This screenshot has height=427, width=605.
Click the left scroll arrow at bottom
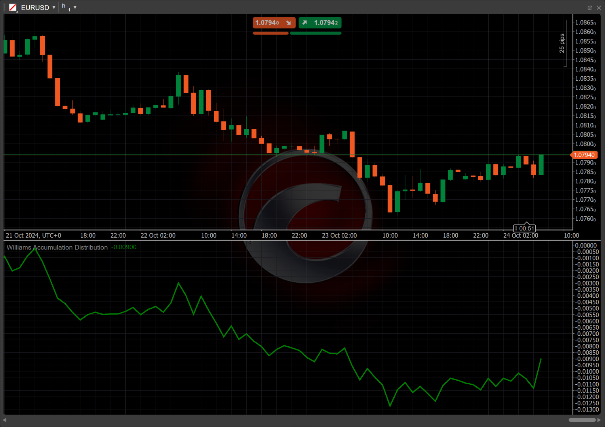pos(5,420)
